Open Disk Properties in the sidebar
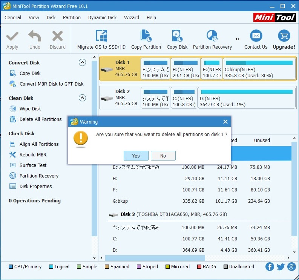 click(31, 186)
